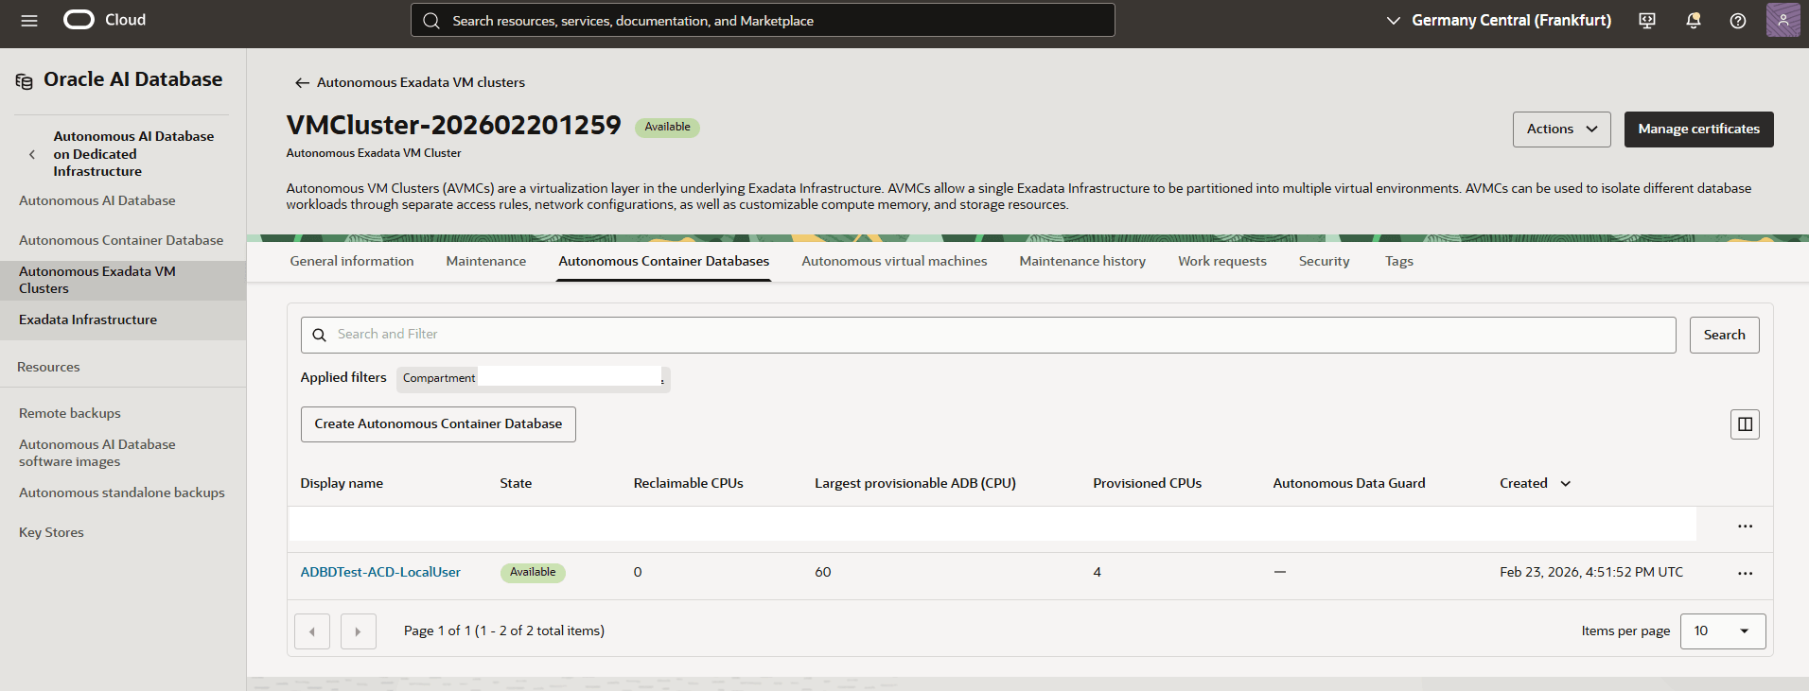Open the manage columns icon
This screenshot has width=1809, height=691.
1745,424
